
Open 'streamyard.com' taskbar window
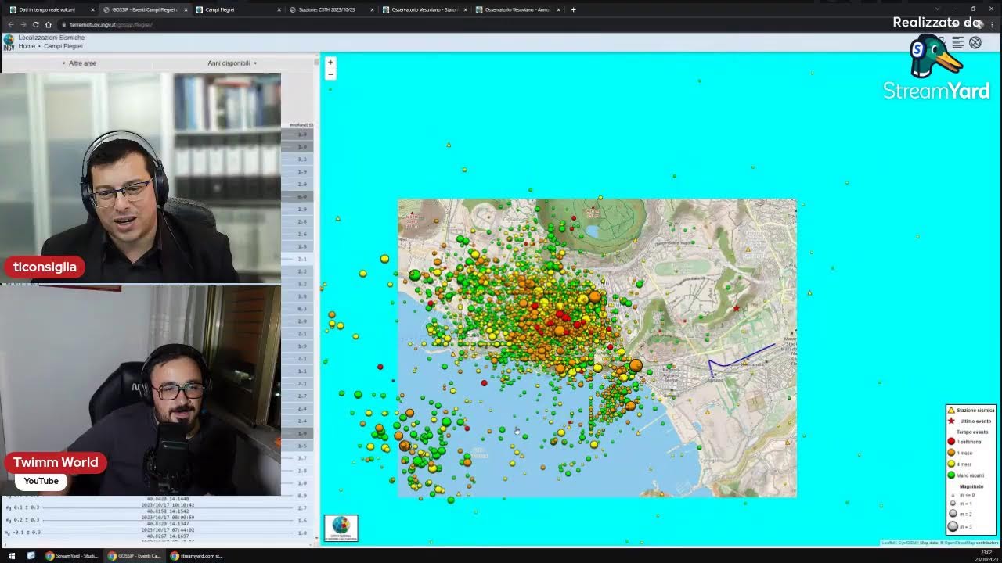pos(197,556)
